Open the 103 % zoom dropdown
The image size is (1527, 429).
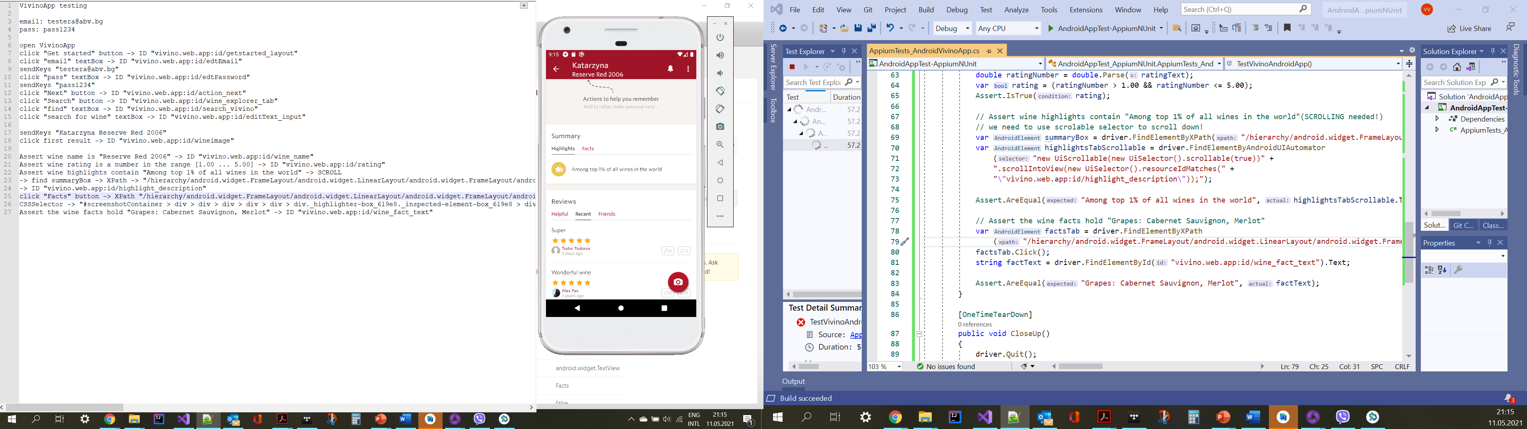(885, 367)
